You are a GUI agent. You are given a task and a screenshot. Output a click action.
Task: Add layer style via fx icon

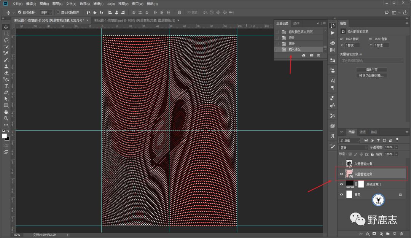pyautogui.click(x=368, y=233)
